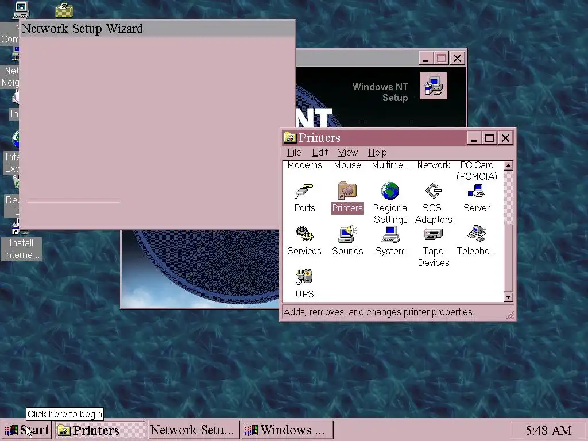This screenshot has height=441, width=588.
Task: Click the My Briefcase desktop icon
Action: pos(64,10)
